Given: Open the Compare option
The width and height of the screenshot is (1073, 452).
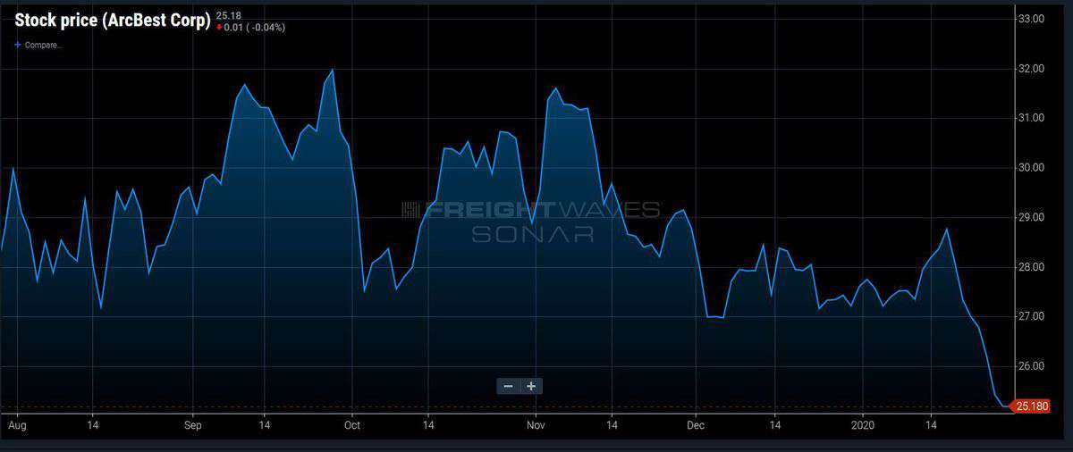Looking at the screenshot, I should pos(38,45).
